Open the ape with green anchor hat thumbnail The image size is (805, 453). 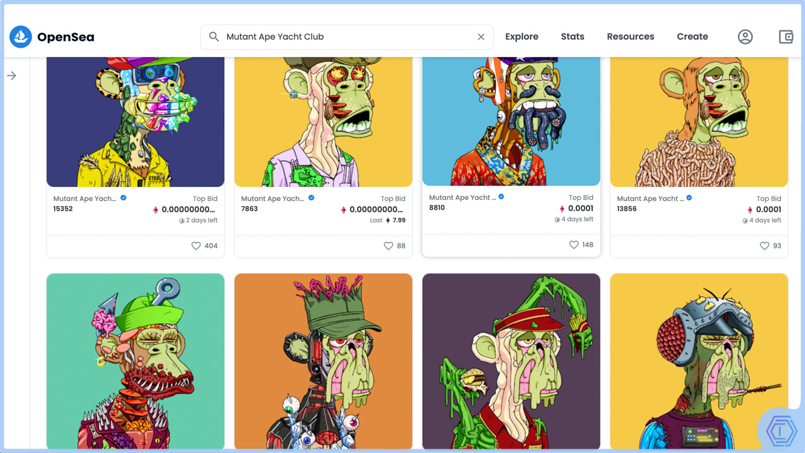(135, 361)
